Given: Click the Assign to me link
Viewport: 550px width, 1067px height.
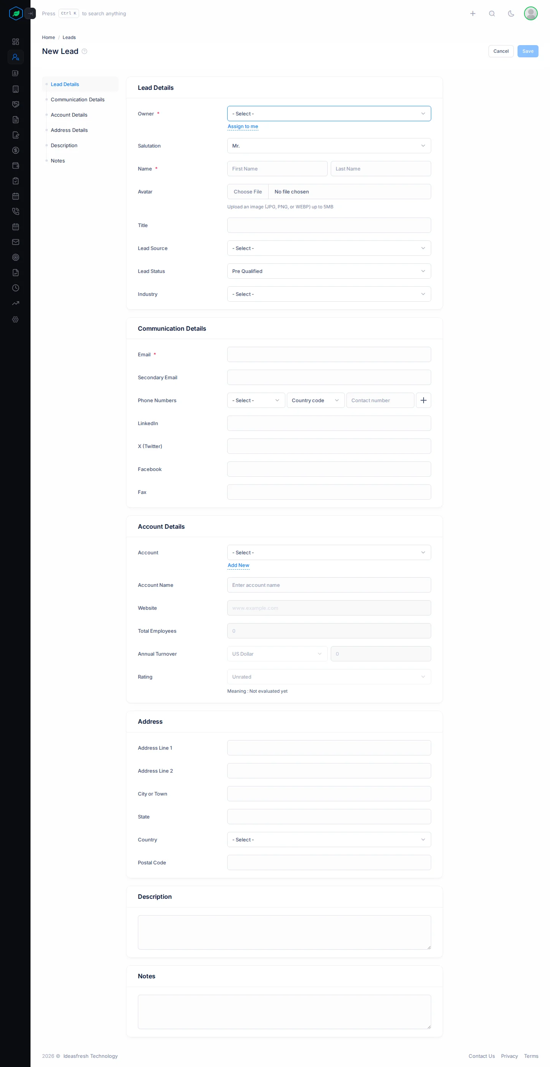Looking at the screenshot, I should (x=243, y=127).
